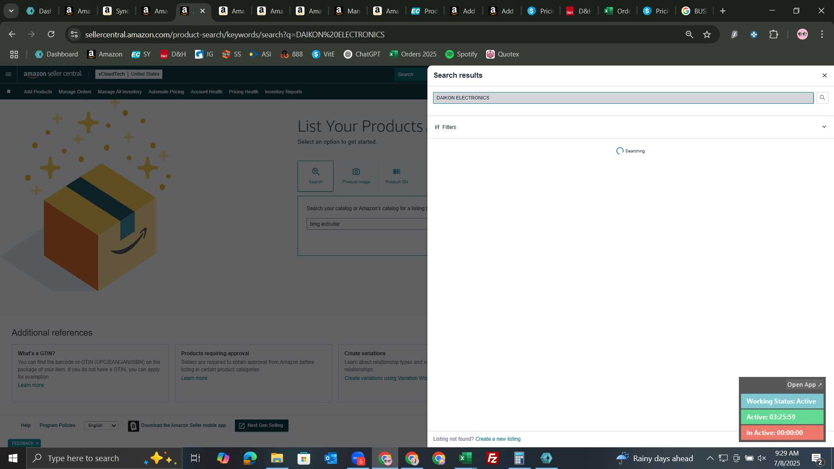The height and width of the screenshot is (469, 834).
Task: Go back in browser
Action: (12, 34)
